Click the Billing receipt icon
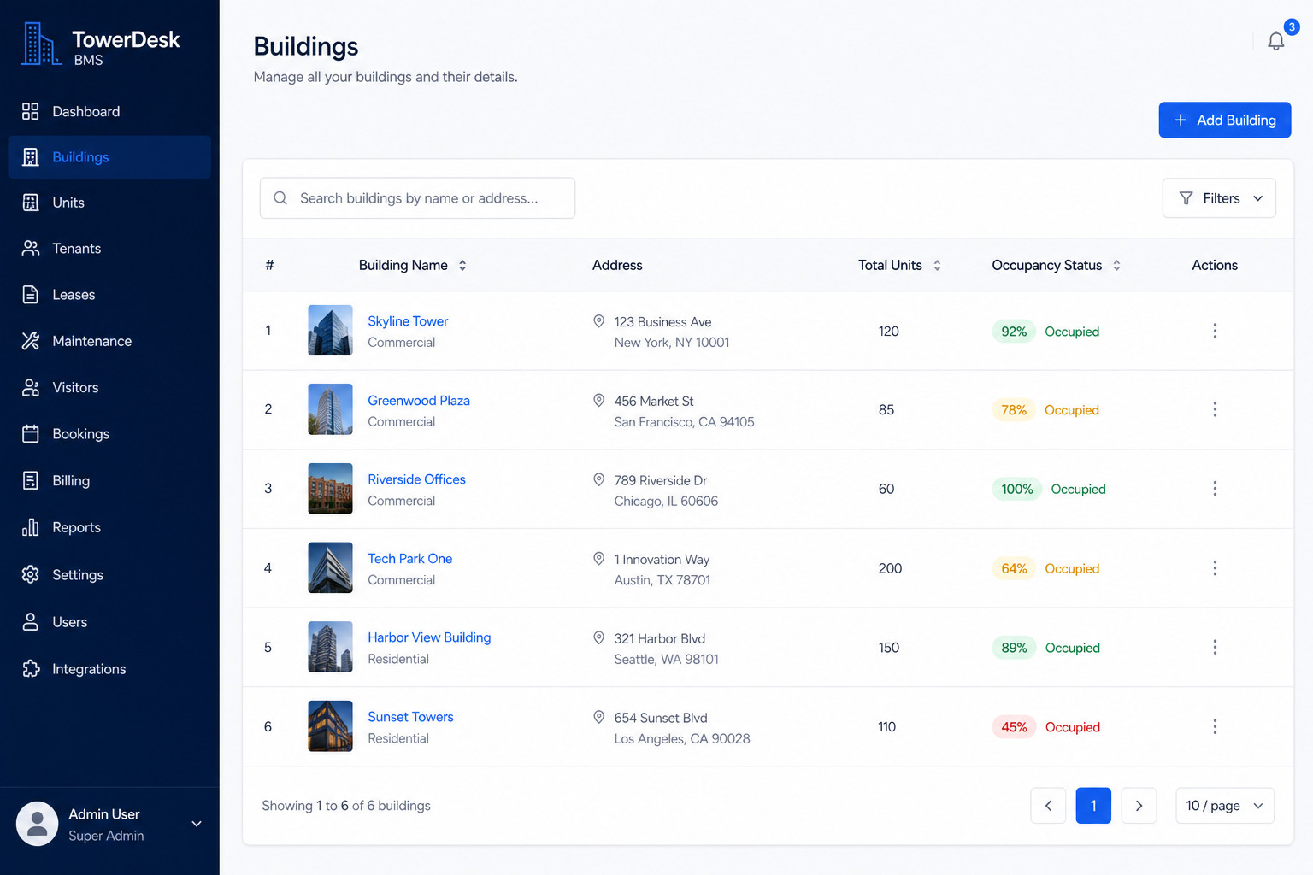 [31, 480]
